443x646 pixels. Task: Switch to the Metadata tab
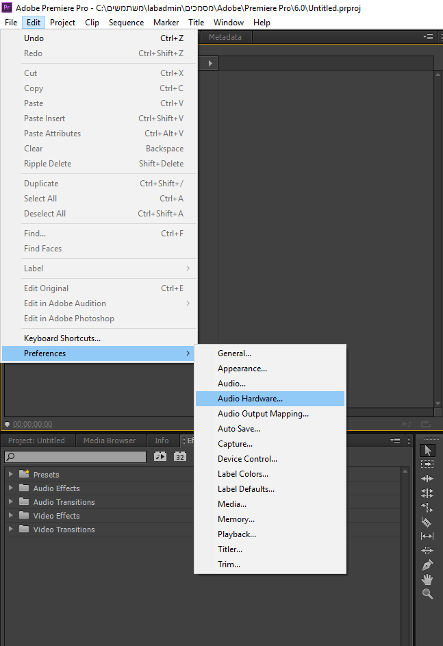click(225, 37)
